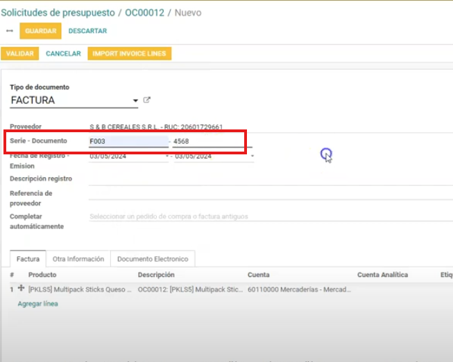Expand the Tipo de documento dropdown
This screenshot has height=362, width=453.
[x=135, y=102]
